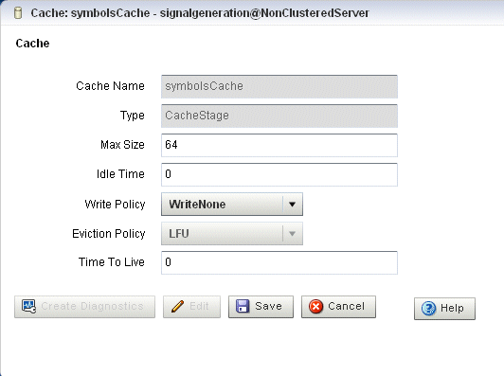The width and height of the screenshot is (504, 376).
Task: Focus the Idle Time input field
Action: pyautogui.click(x=279, y=174)
